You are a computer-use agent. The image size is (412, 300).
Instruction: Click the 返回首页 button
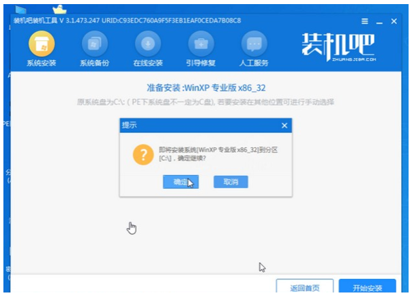305,286
